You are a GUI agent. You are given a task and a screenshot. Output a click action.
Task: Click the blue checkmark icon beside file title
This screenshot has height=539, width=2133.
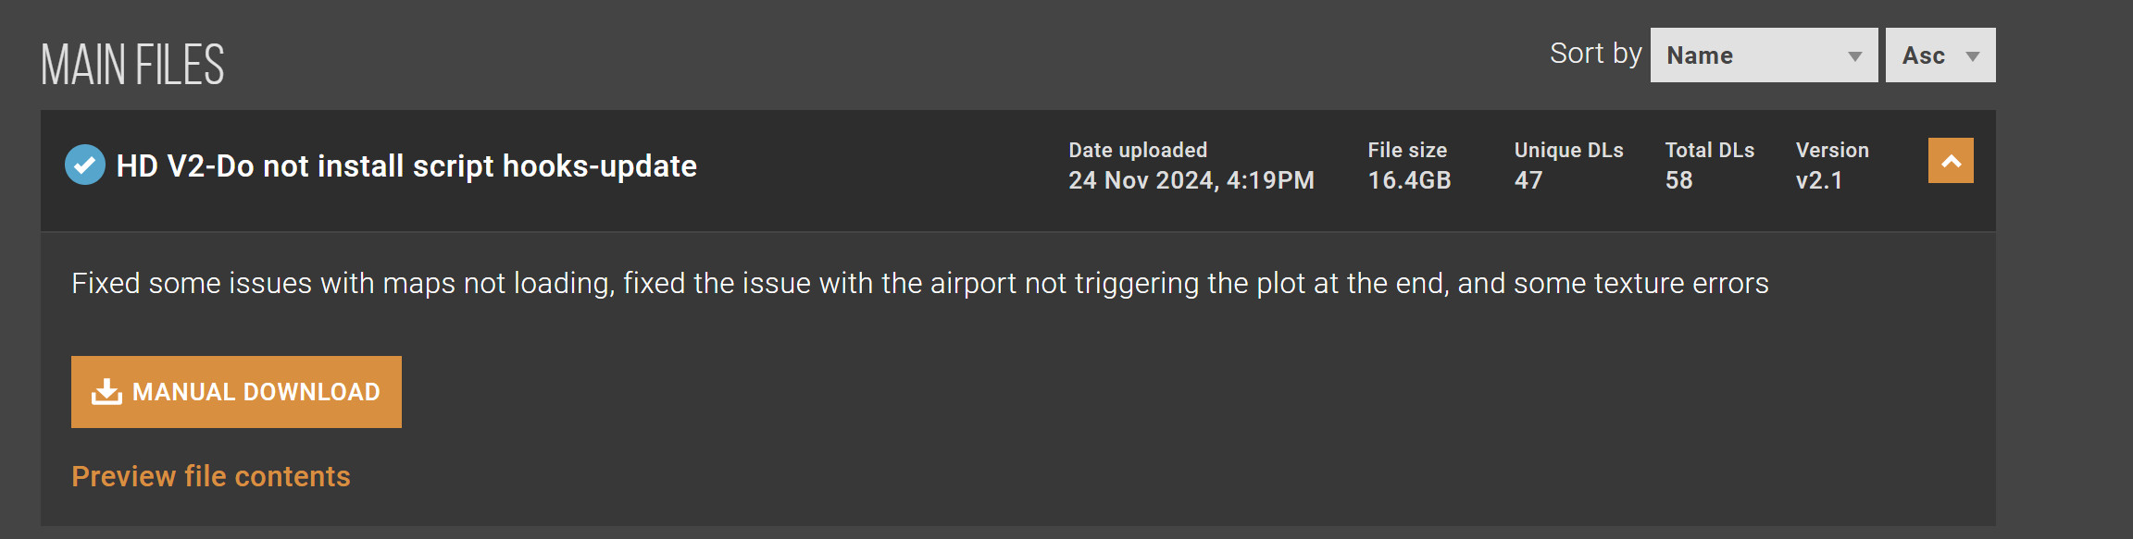84,165
